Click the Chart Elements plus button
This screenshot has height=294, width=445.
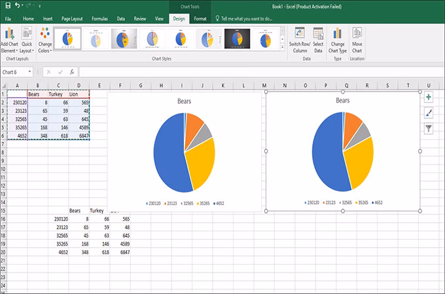point(429,97)
